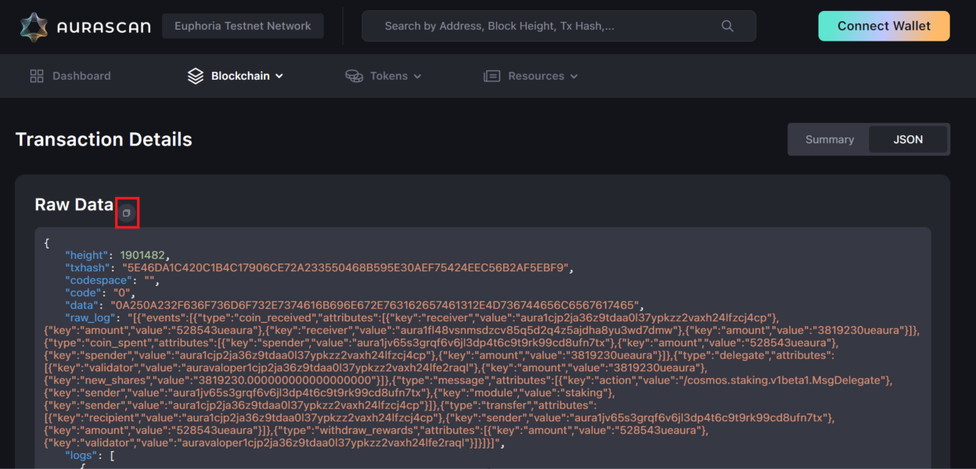Click the Resources list icon
The image size is (976, 469).
492,76
